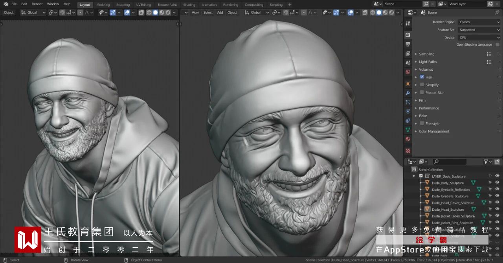Open the Add menu in viewport header
This screenshot has width=503, height=263.
[220, 13]
